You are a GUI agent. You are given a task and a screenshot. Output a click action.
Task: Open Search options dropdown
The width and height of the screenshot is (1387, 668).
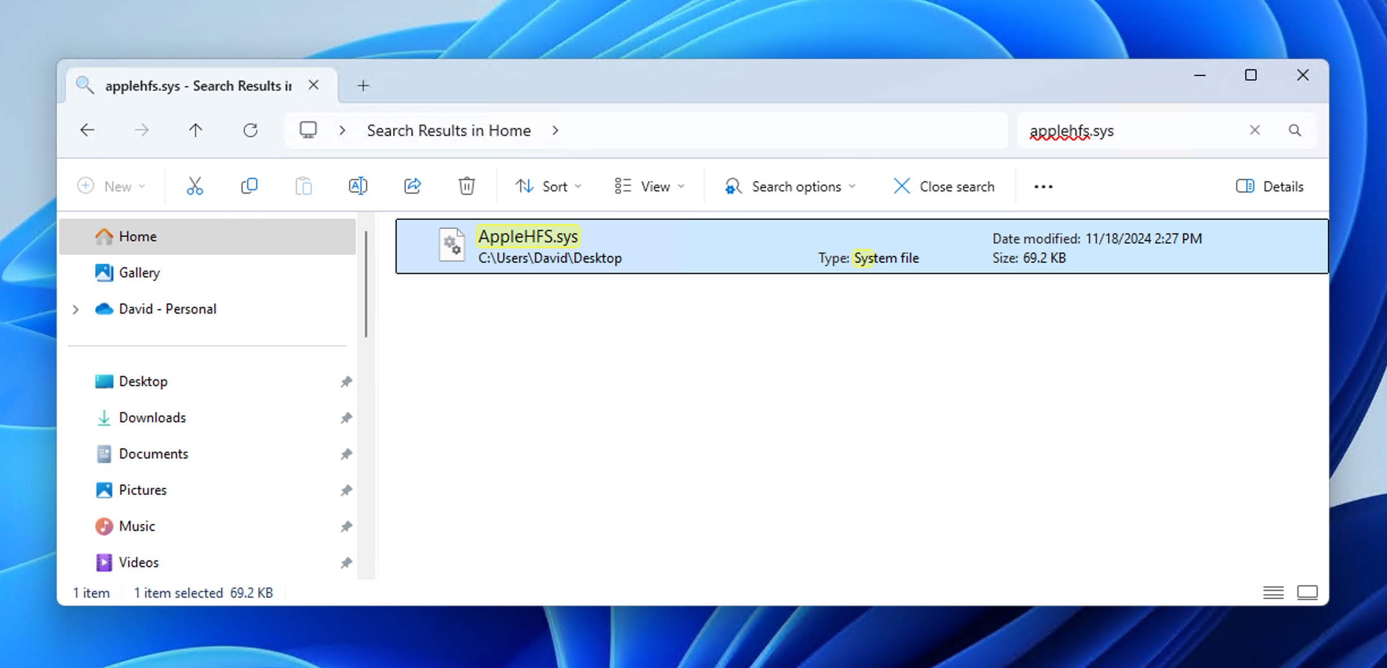(x=790, y=186)
